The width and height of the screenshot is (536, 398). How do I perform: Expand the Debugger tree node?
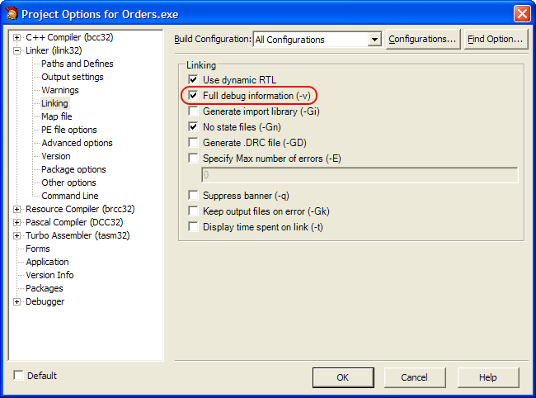click(17, 301)
